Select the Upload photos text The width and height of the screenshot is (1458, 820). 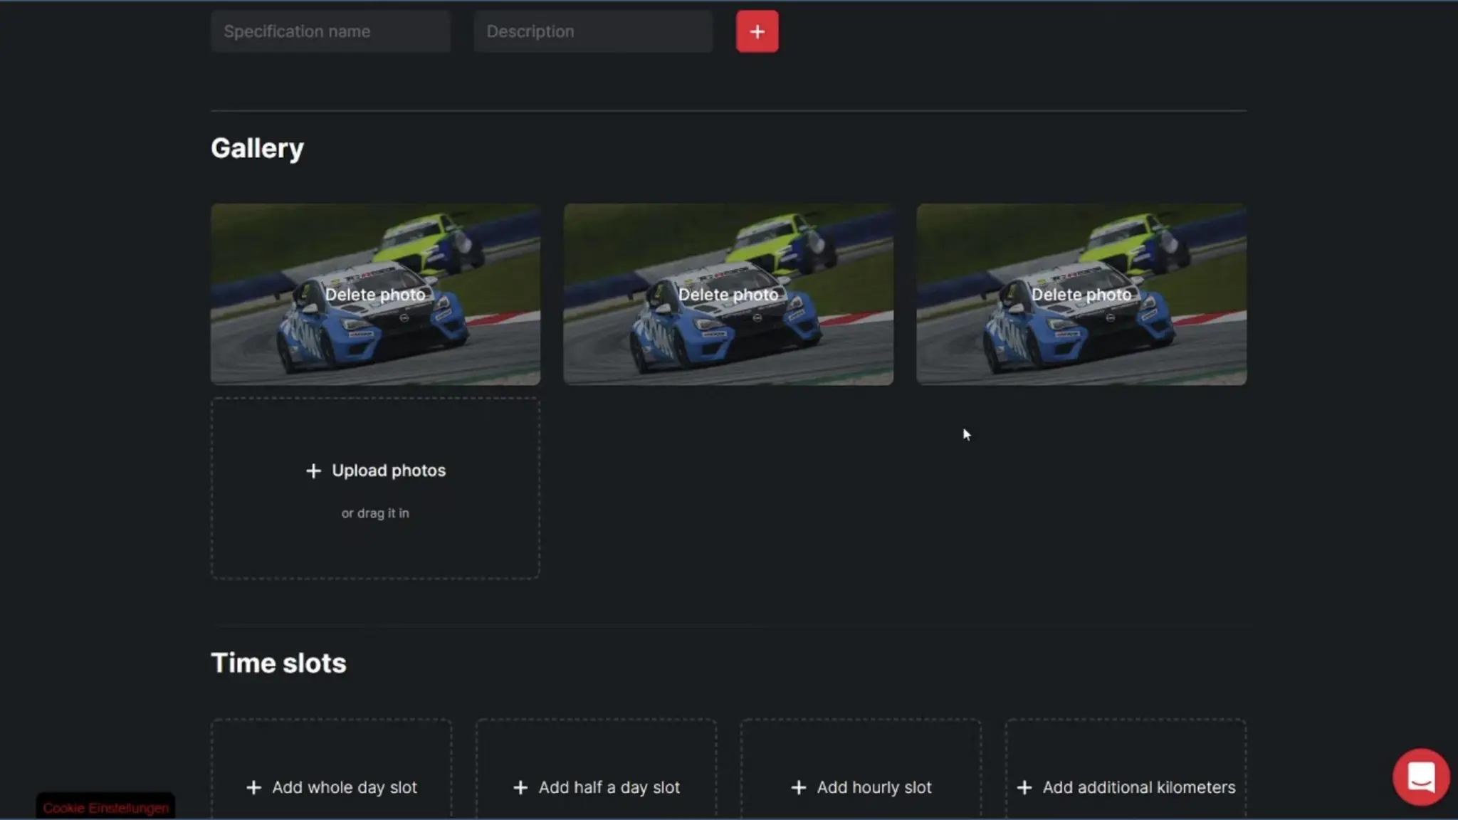(389, 471)
